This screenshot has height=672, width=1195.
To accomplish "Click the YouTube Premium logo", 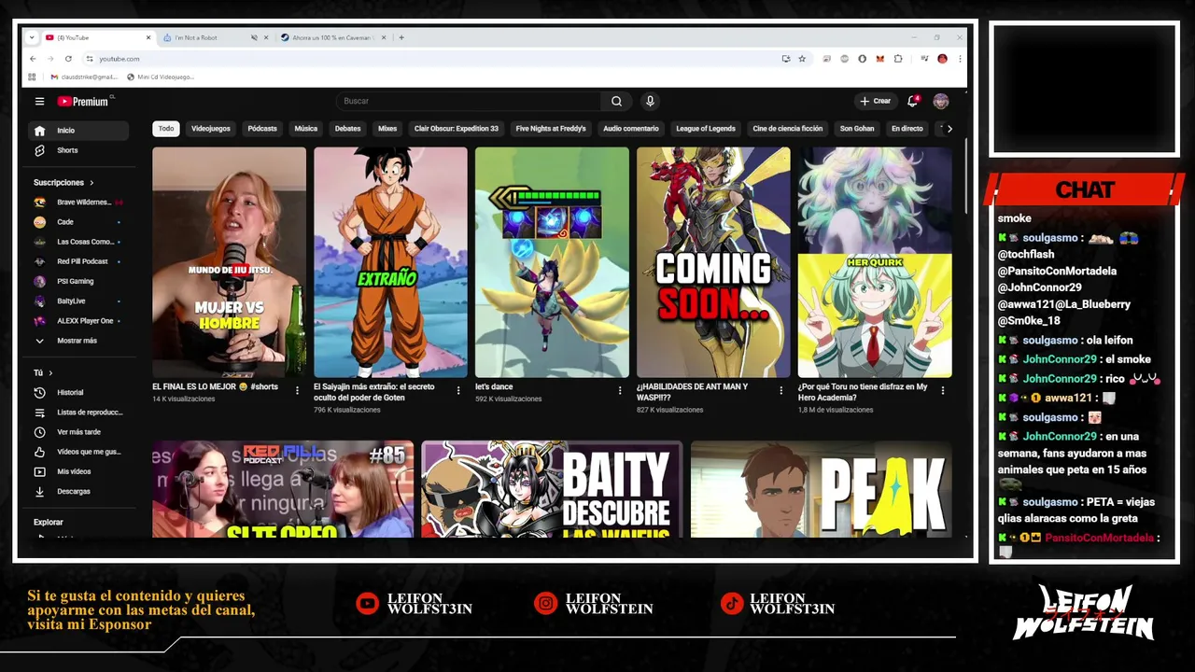I will [84, 101].
